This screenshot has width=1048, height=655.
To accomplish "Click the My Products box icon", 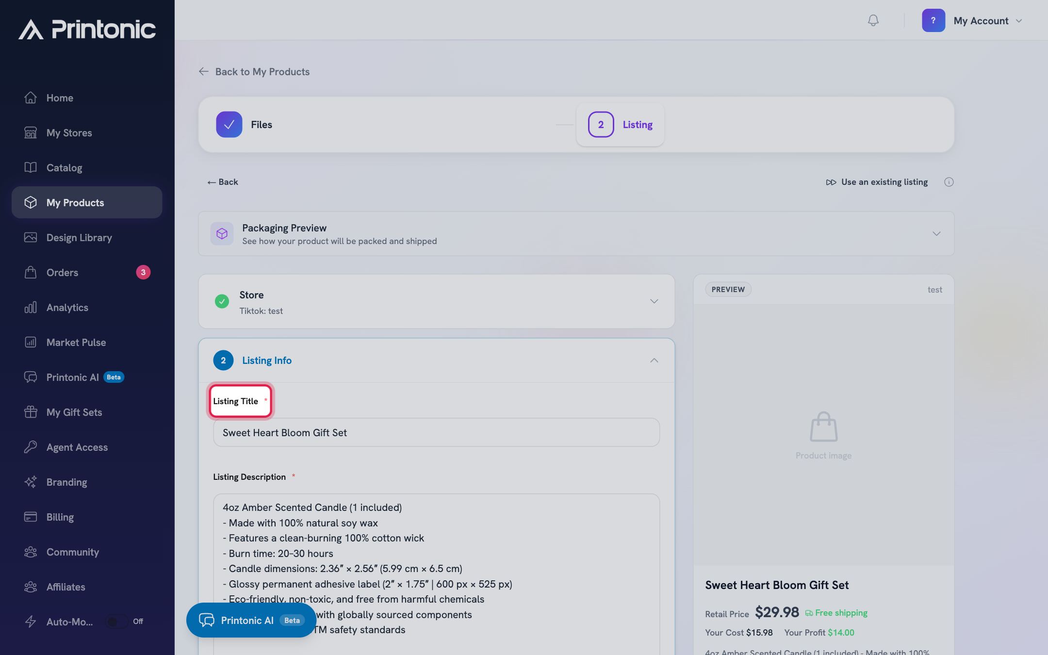I will tap(31, 202).
